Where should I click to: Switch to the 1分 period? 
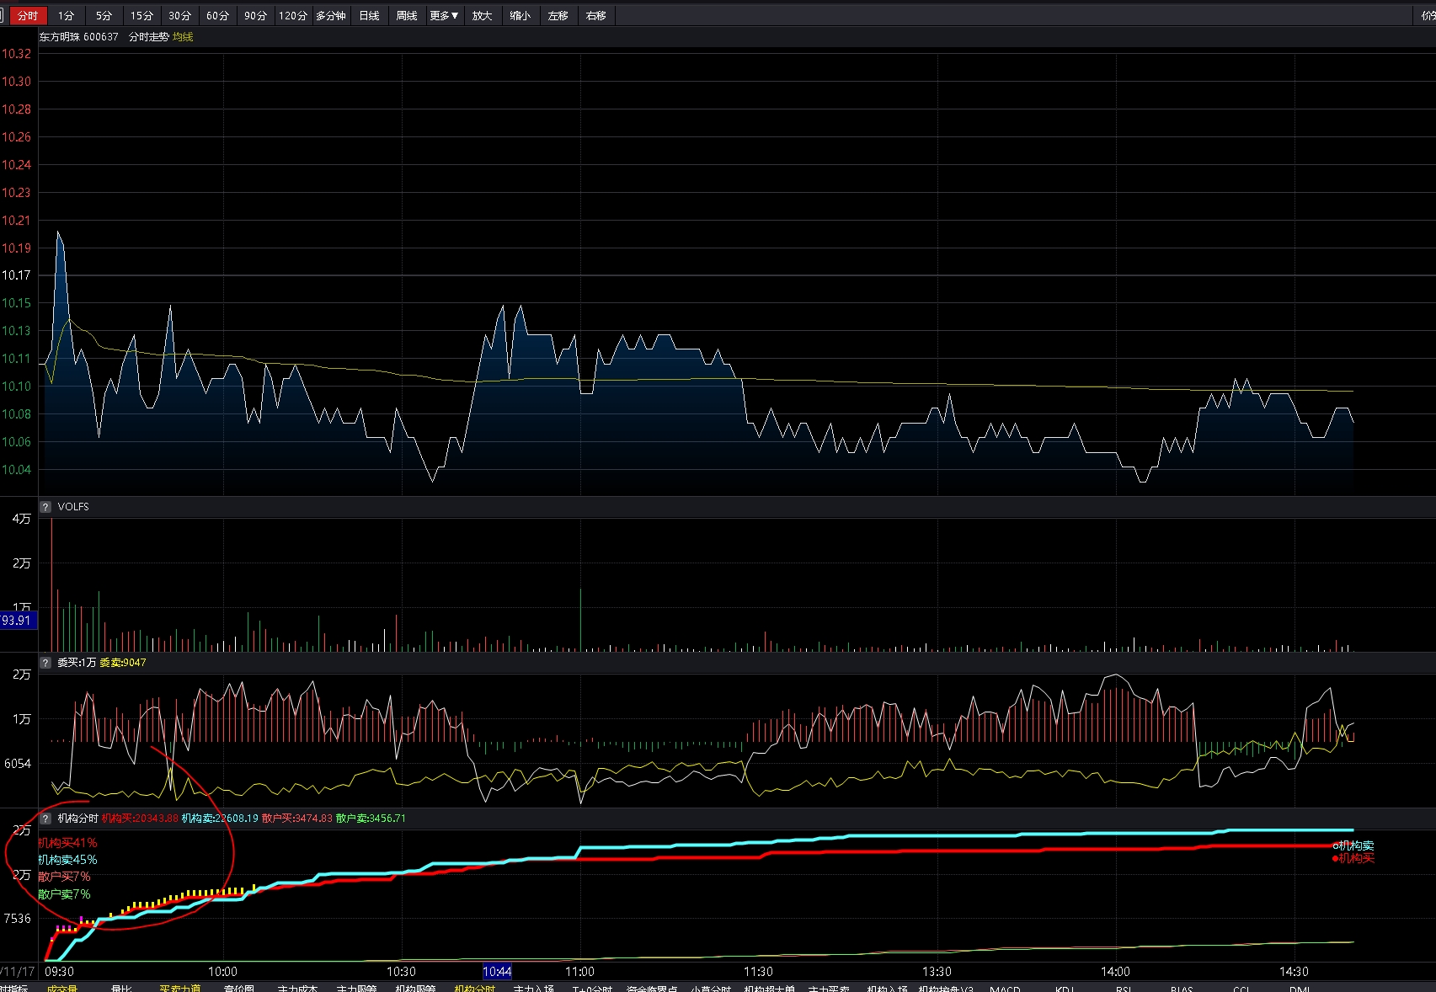(x=66, y=16)
